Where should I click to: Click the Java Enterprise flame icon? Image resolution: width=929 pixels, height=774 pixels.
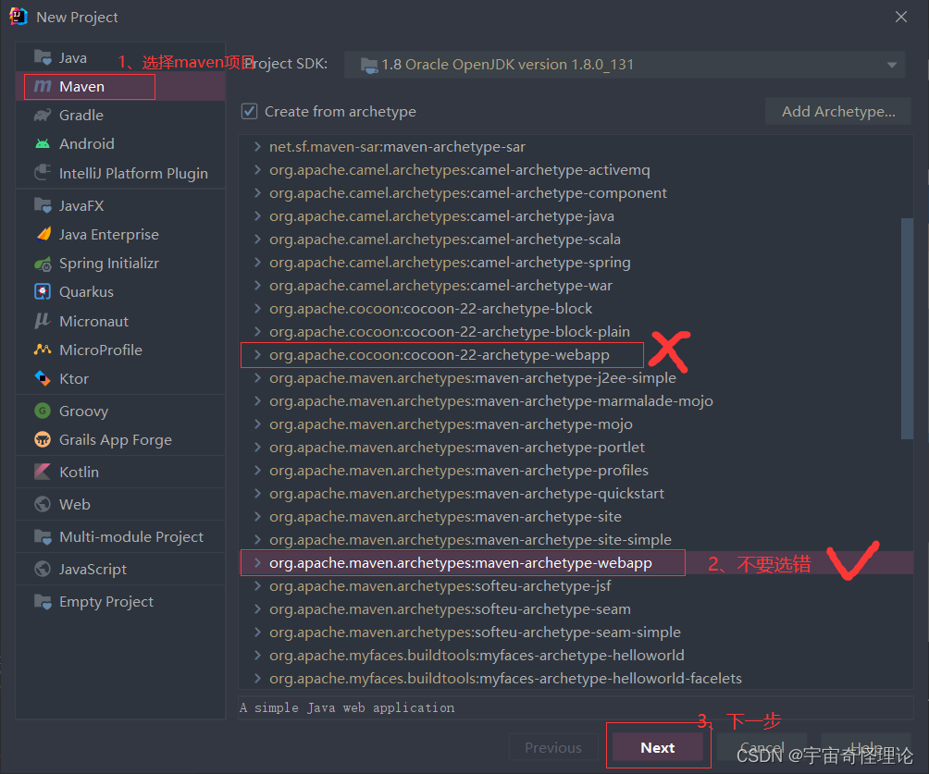tap(43, 235)
